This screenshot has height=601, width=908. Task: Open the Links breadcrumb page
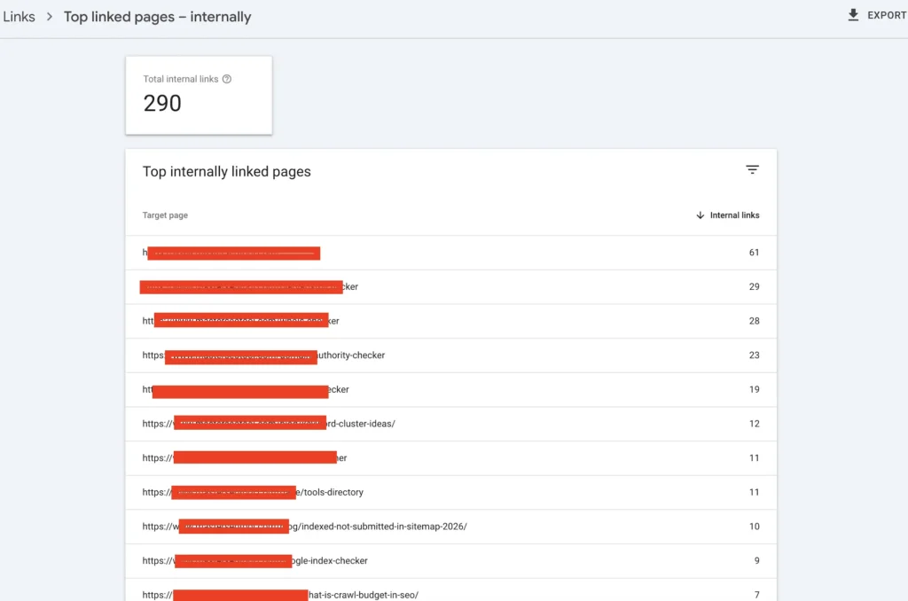(19, 16)
